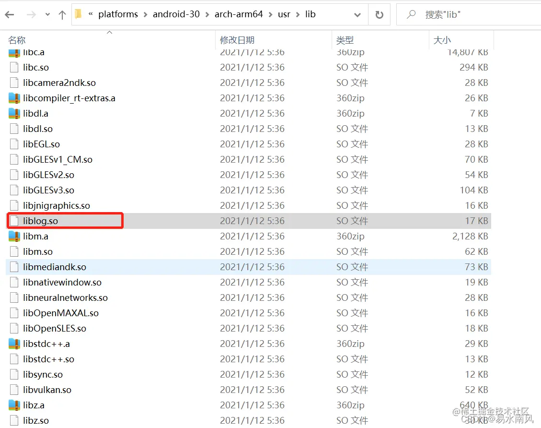
Task: Navigate to arch-arm64 breadcrumb
Action: point(239,14)
